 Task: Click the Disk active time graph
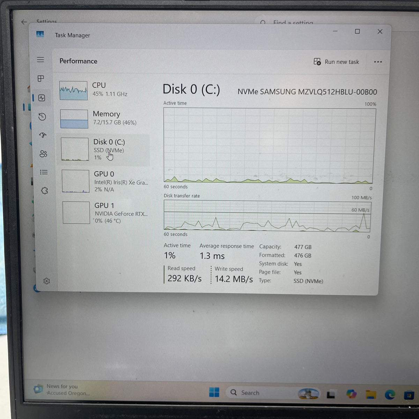269,146
